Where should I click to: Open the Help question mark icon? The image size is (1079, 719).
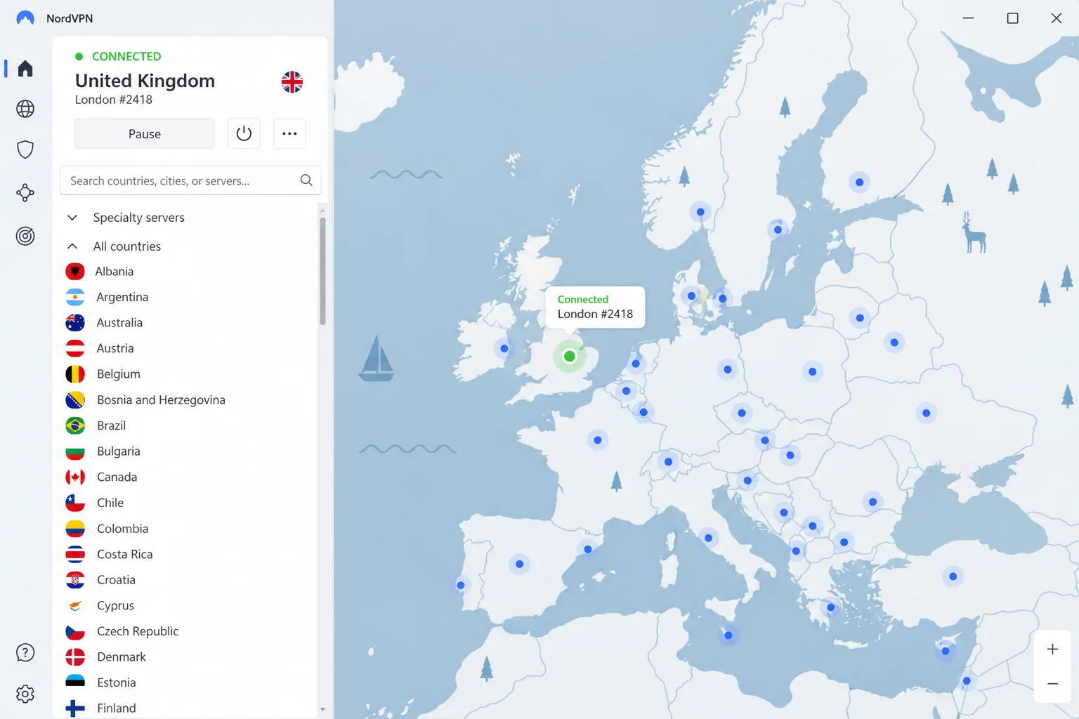tap(25, 653)
